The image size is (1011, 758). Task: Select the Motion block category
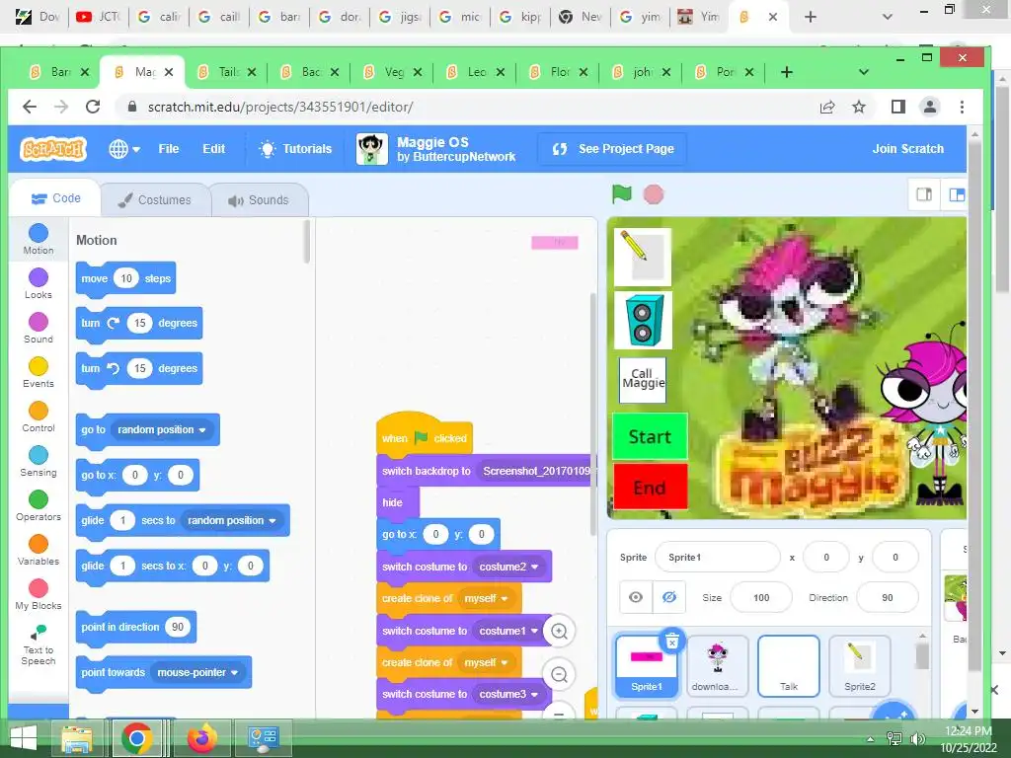(39, 239)
